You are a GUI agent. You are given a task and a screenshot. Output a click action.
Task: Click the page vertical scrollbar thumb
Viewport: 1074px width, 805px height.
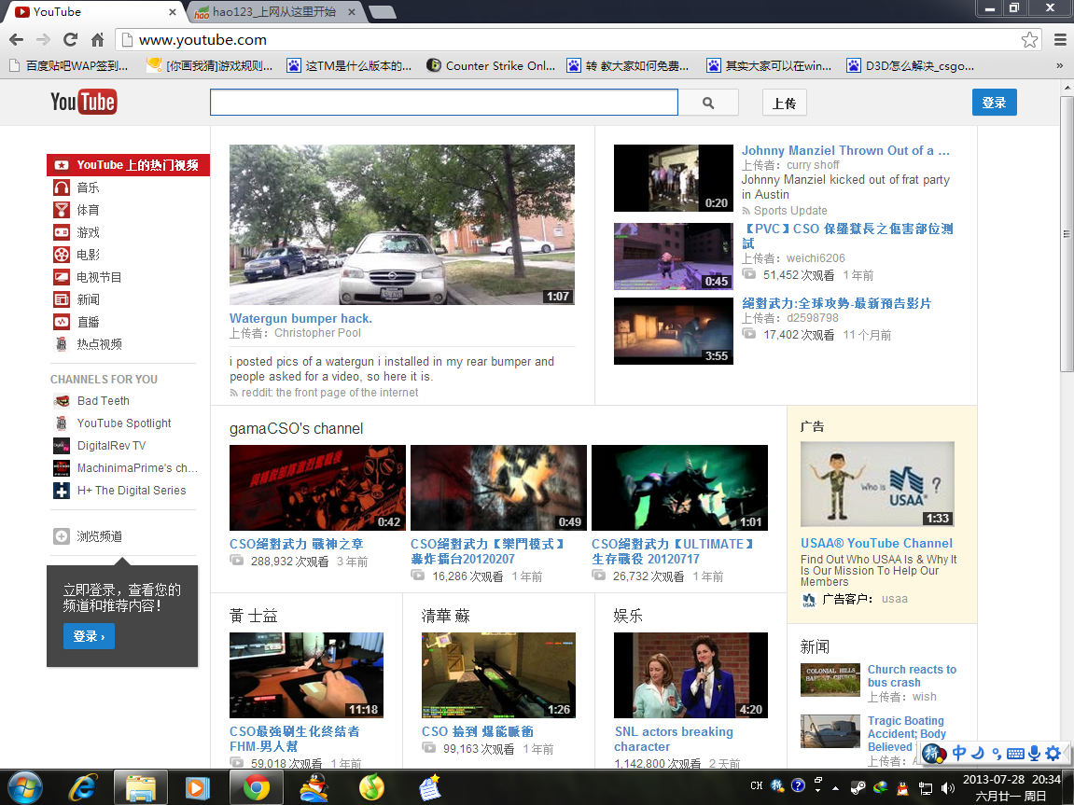click(1067, 234)
